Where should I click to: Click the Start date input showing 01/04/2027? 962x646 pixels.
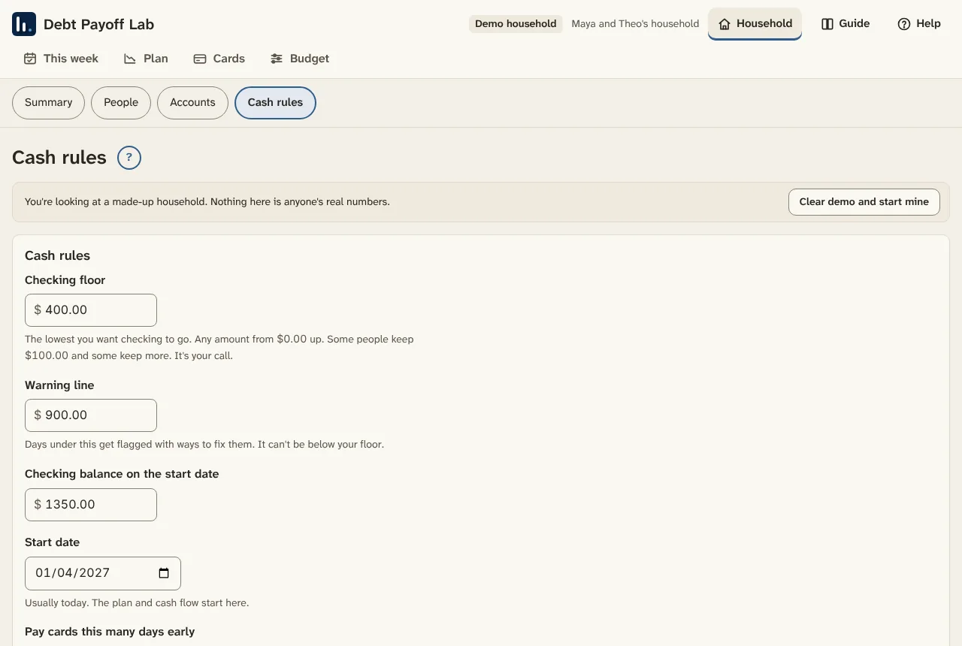point(103,573)
